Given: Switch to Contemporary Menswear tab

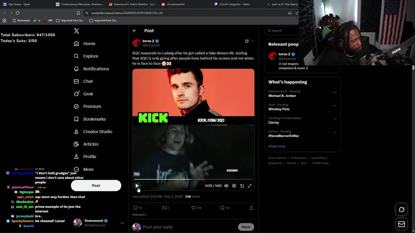Looking at the screenshot, I should coord(79,4).
